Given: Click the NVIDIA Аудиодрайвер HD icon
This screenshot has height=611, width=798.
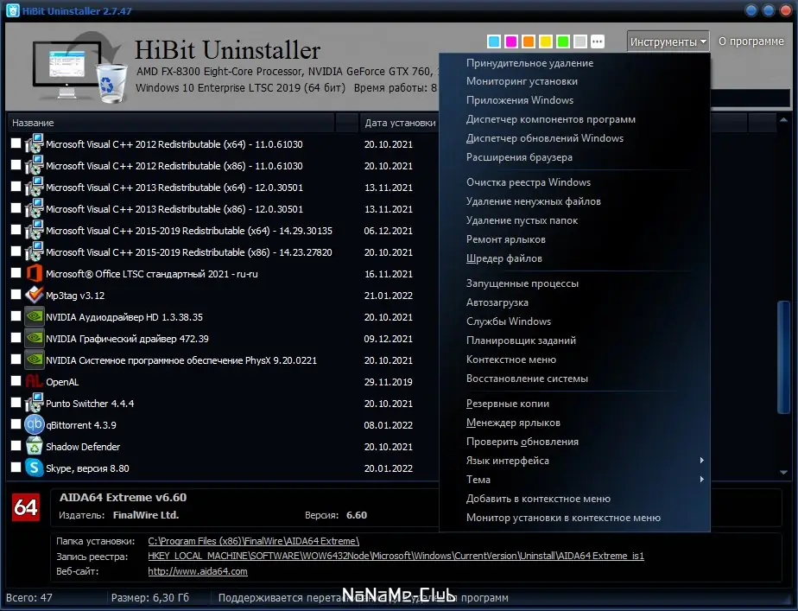Looking at the screenshot, I should (x=34, y=316).
